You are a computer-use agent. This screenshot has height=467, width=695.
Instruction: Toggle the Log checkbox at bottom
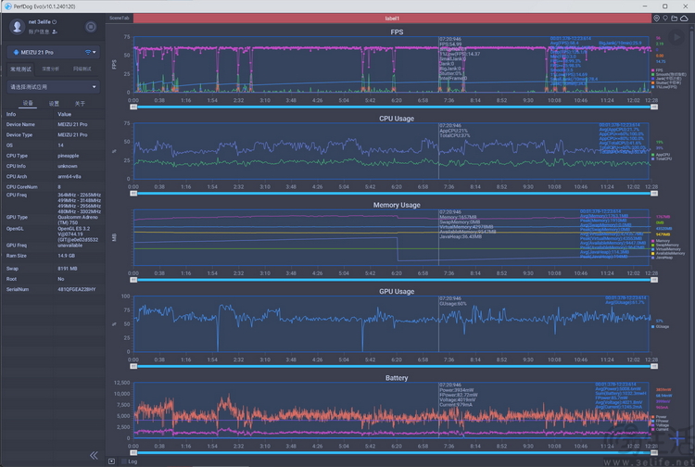click(x=124, y=461)
